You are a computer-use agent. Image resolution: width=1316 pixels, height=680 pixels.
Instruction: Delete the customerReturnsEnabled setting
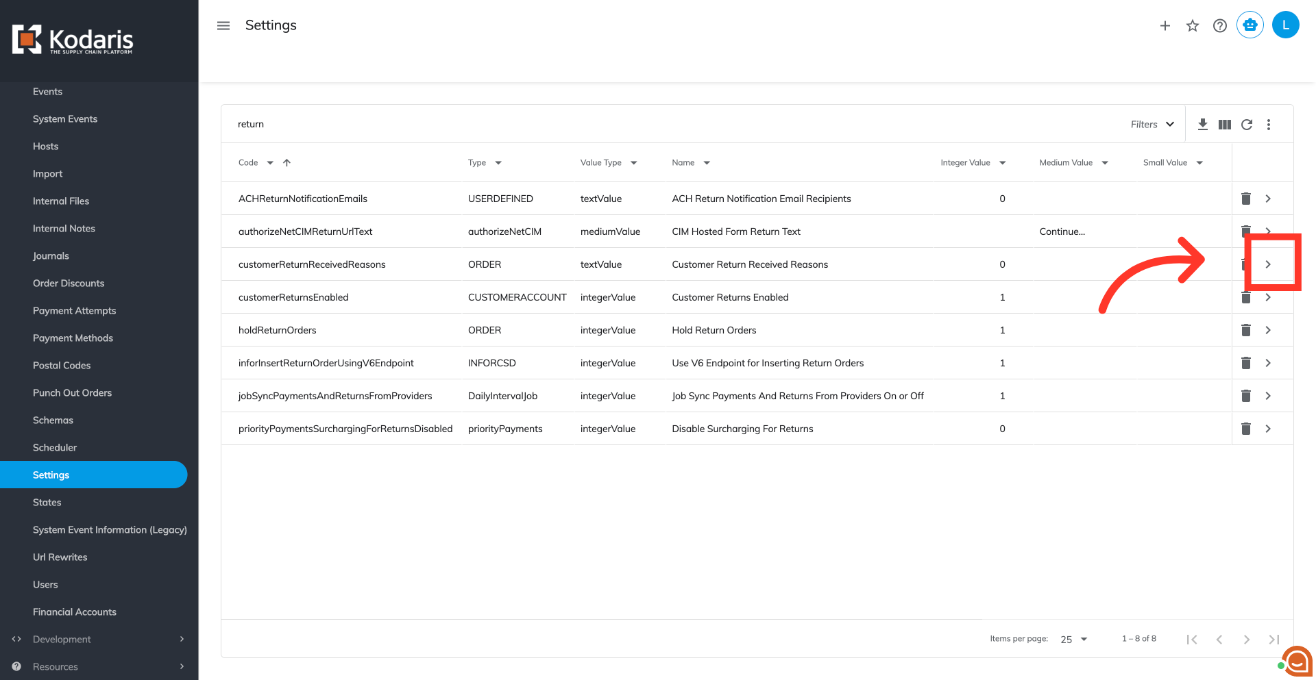(x=1246, y=297)
